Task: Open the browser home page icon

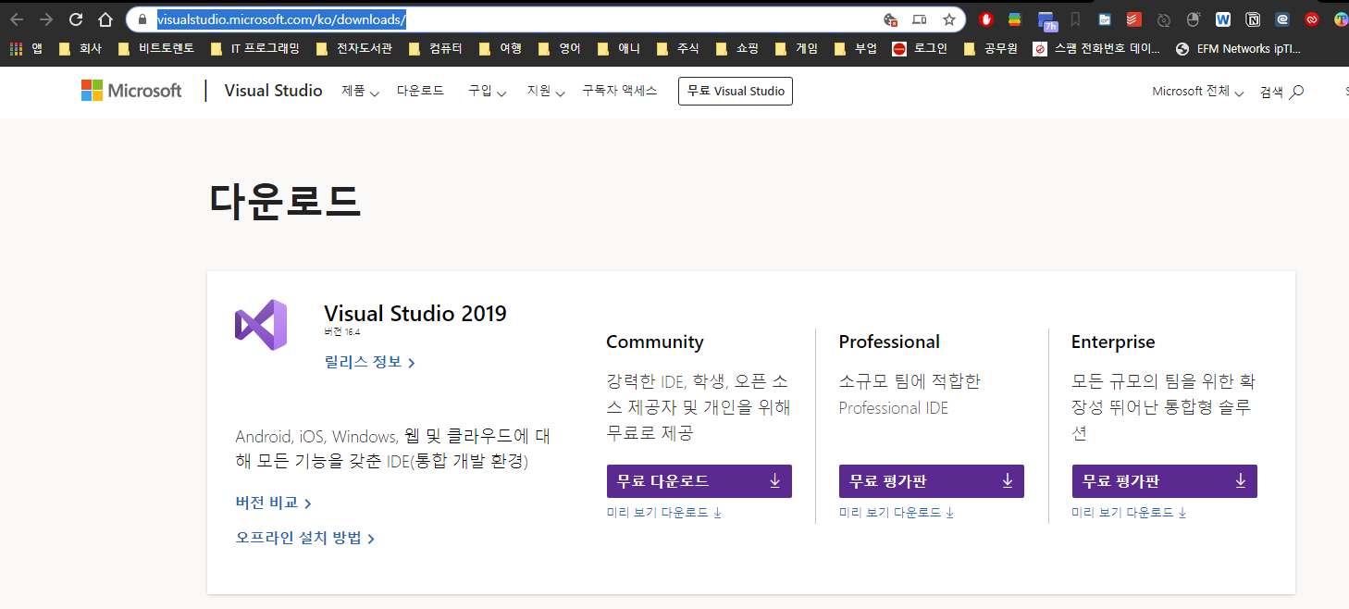Action: [105, 19]
